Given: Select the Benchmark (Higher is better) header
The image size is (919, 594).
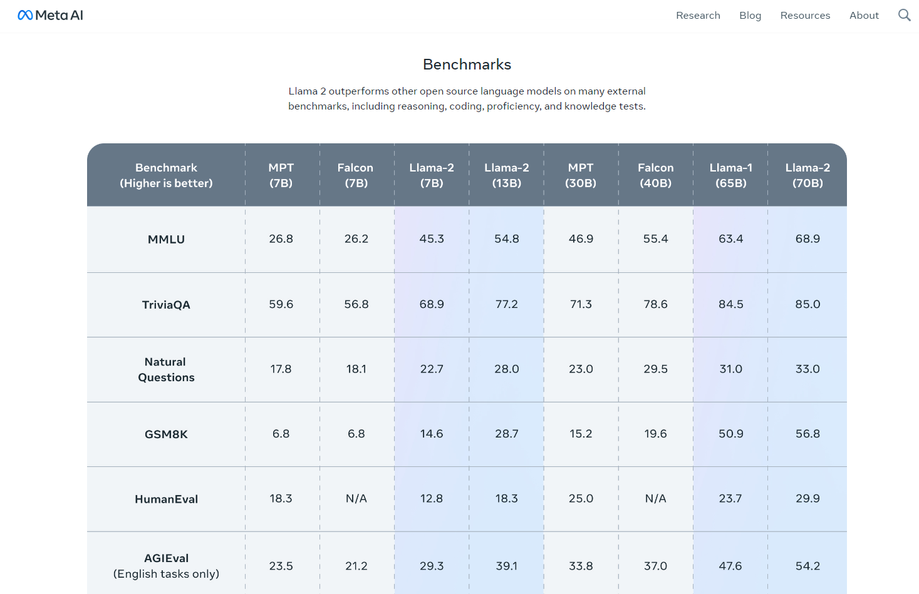Looking at the screenshot, I should tap(166, 175).
